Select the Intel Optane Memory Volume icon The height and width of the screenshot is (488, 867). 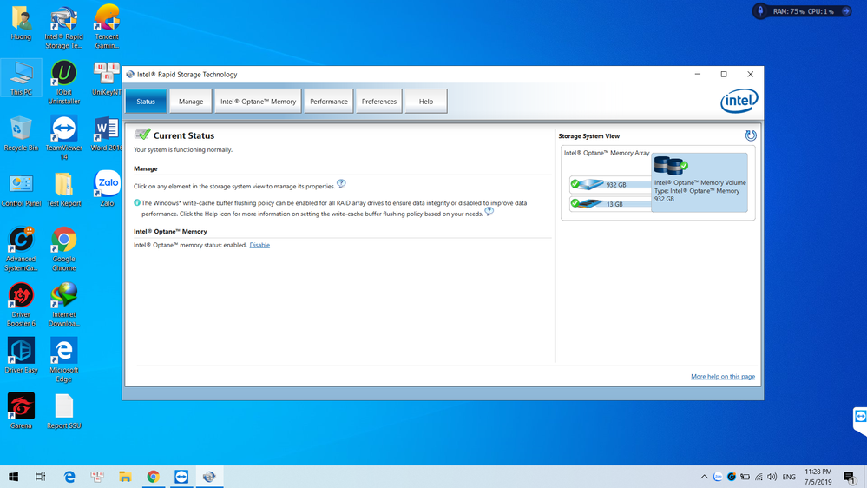670,166
